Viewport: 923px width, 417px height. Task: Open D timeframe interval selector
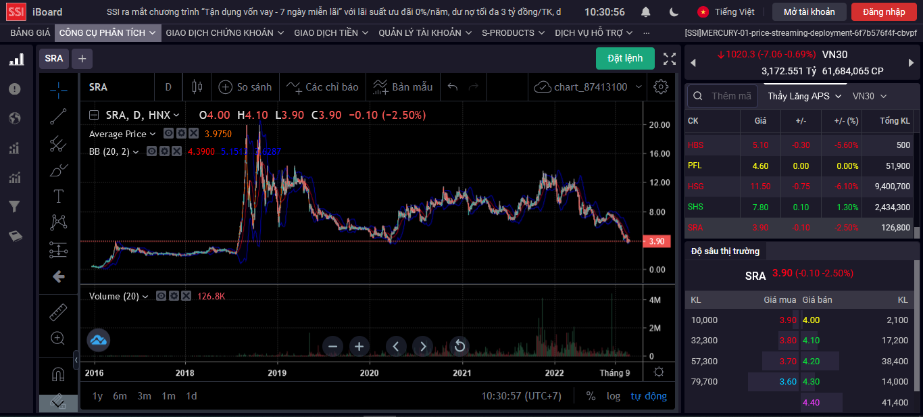[x=168, y=87]
